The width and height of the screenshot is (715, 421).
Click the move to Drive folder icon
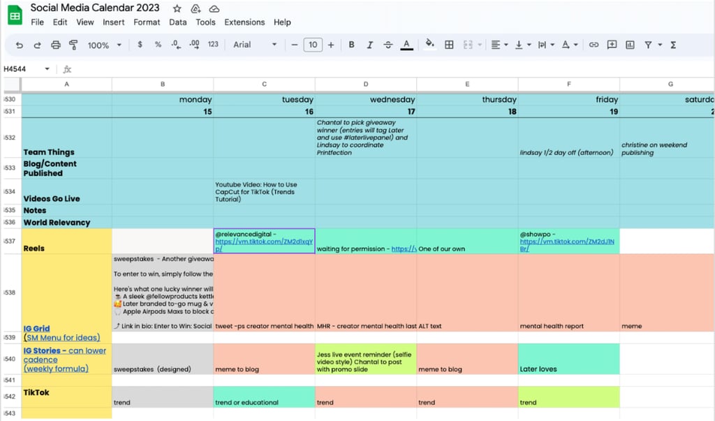click(x=196, y=8)
